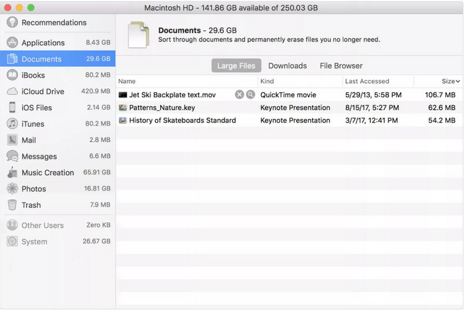Click the 26.67 GB System size
This screenshot has width=464, height=310.
(97, 241)
